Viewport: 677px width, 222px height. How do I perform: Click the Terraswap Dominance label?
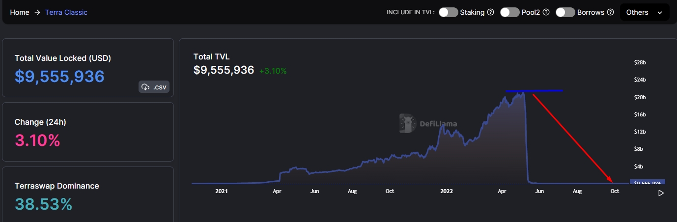click(56, 186)
